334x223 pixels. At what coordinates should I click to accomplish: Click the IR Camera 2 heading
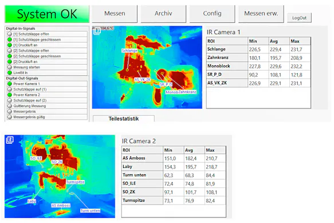[139, 141]
